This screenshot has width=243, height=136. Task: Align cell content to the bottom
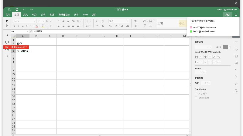pyautogui.click(x=68, y=21)
